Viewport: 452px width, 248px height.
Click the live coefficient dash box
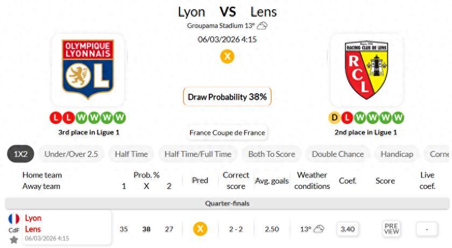[427, 229]
